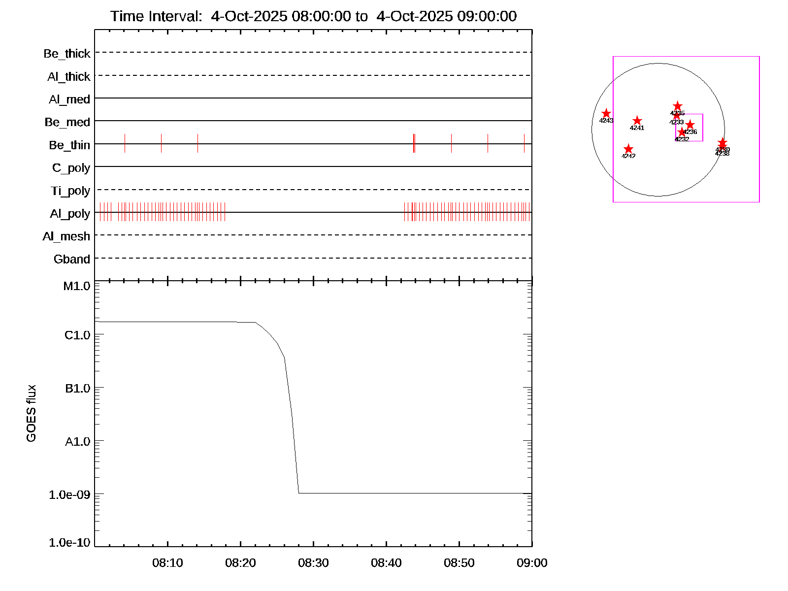Click the star marker for region 4235
The width and height of the screenshot is (788, 591).
pos(678,106)
